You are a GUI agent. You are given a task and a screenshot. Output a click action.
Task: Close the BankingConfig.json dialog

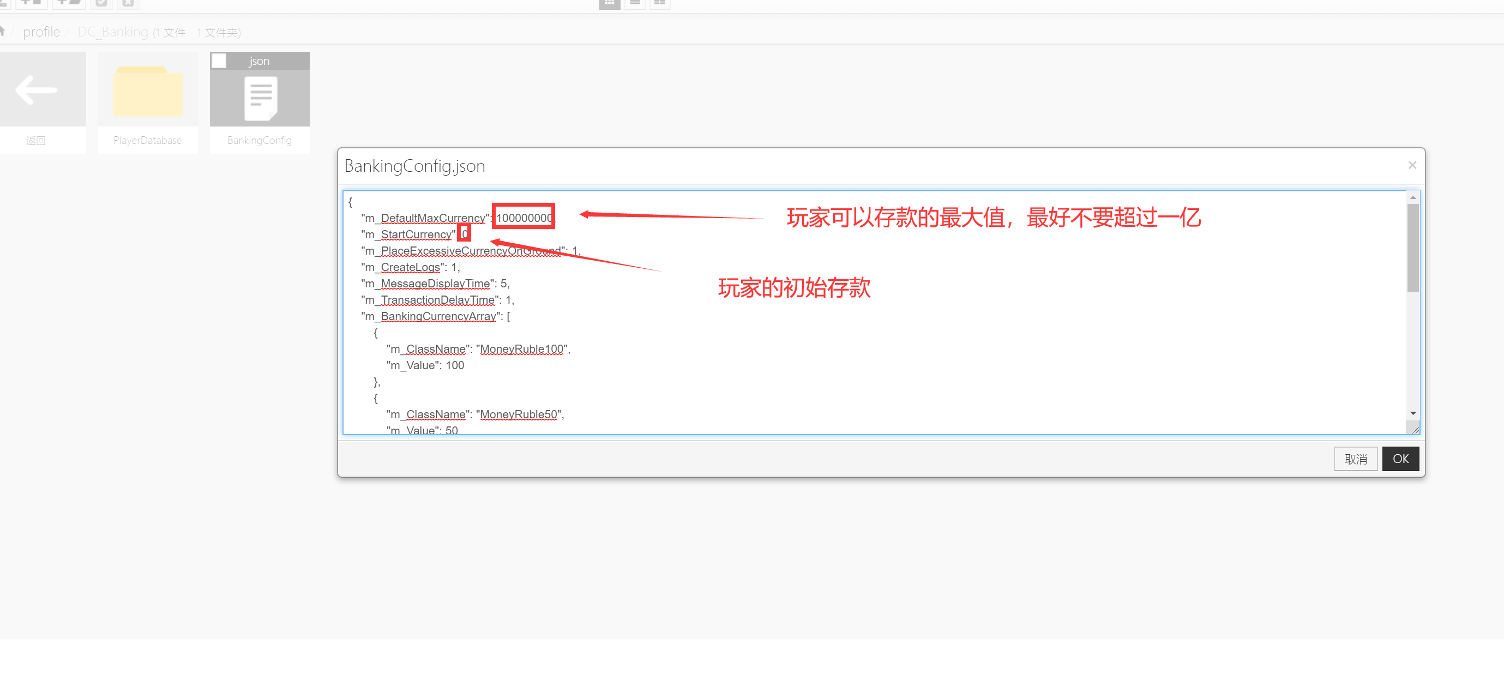[x=1412, y=165]
